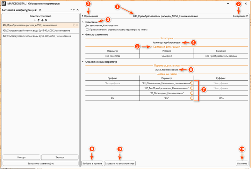The image size is (251, 169).
Task: Add new configuration with plus next to ВК
Action: (x=74, y=10)
